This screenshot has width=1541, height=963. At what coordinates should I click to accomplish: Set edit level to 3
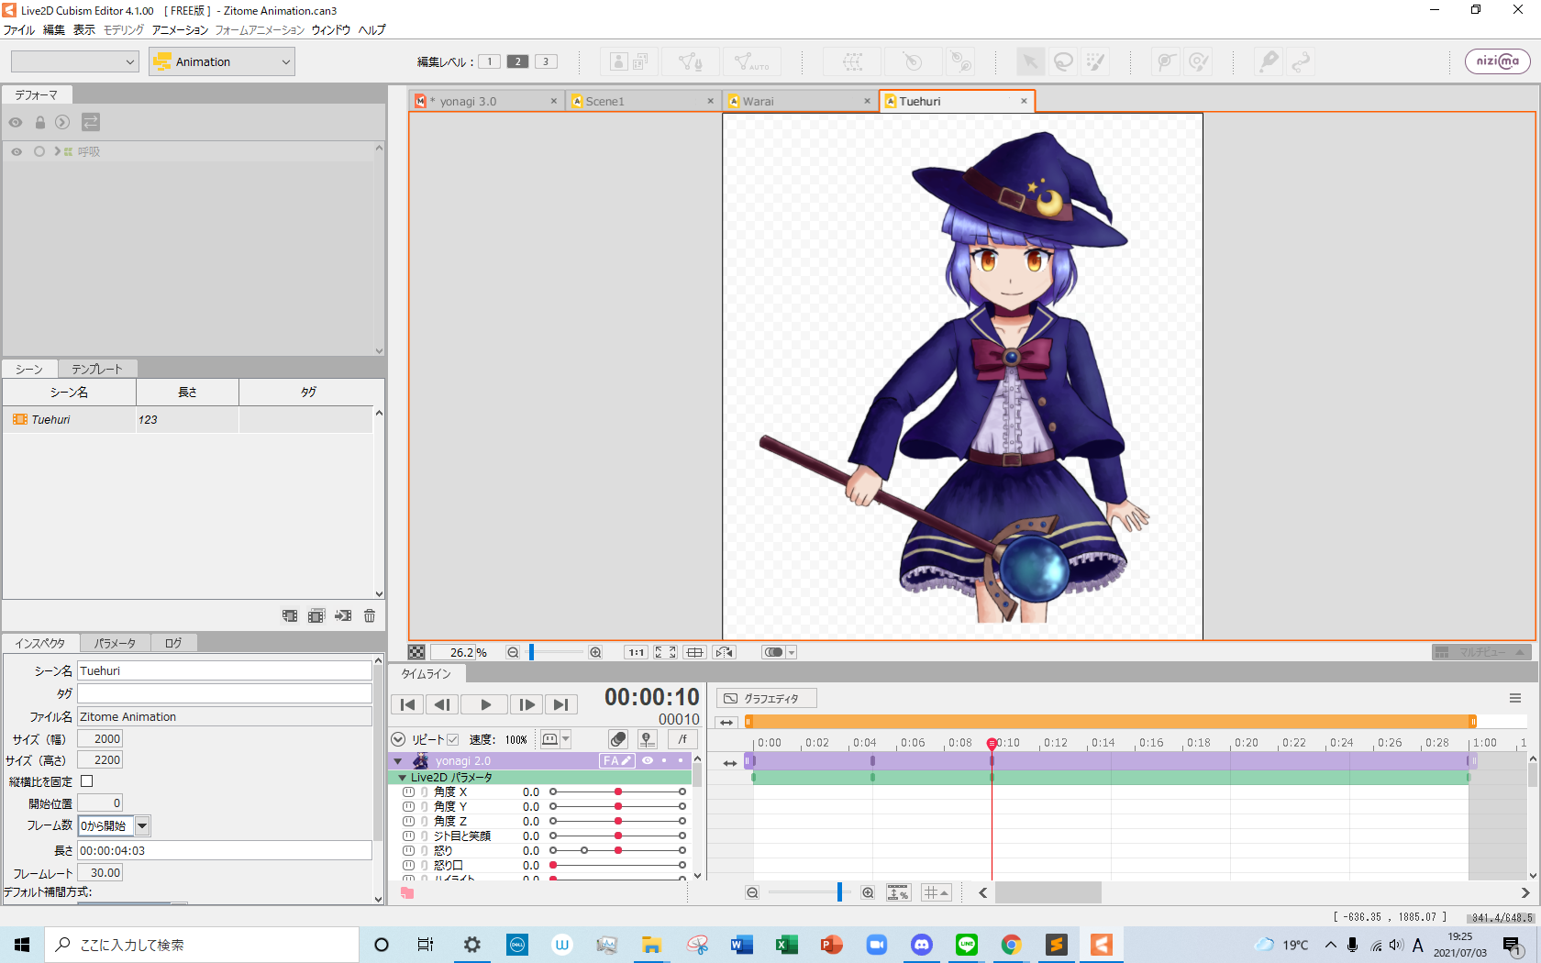(x=546, y=61)
